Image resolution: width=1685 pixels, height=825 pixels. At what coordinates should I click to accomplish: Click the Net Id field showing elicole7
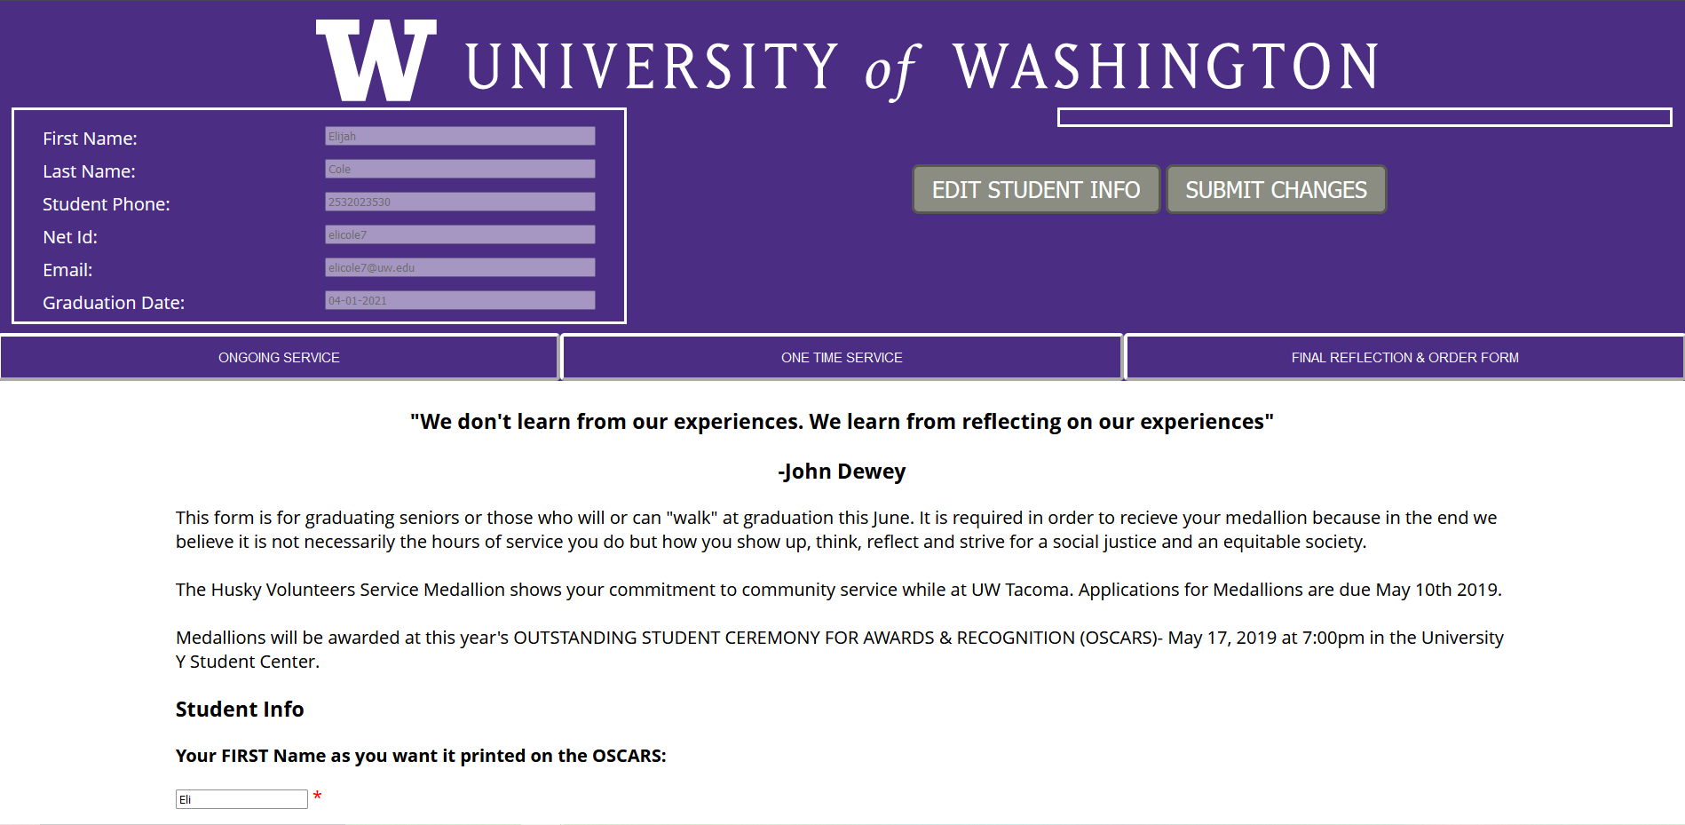[x=460, y=234]
